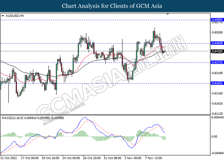Select the 0.64699 horizontal level label
224x160 pixels.
click(x=217, y=43)
